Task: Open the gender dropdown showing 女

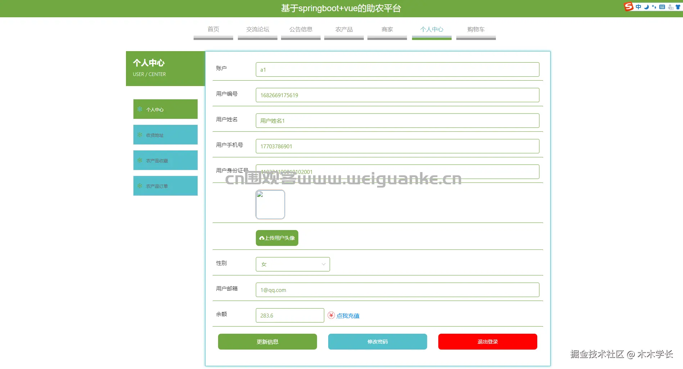Action: [293, 264]
